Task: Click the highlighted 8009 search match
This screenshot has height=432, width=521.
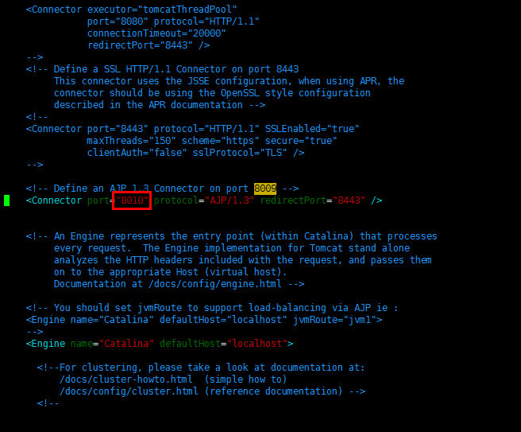Action: coord(265,189)
